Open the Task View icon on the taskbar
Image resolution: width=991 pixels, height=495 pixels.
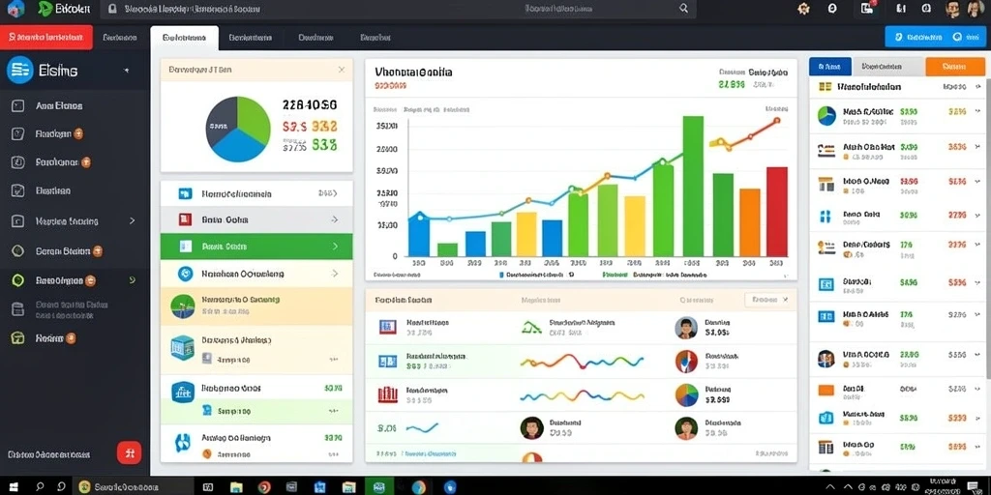[207, 487]
